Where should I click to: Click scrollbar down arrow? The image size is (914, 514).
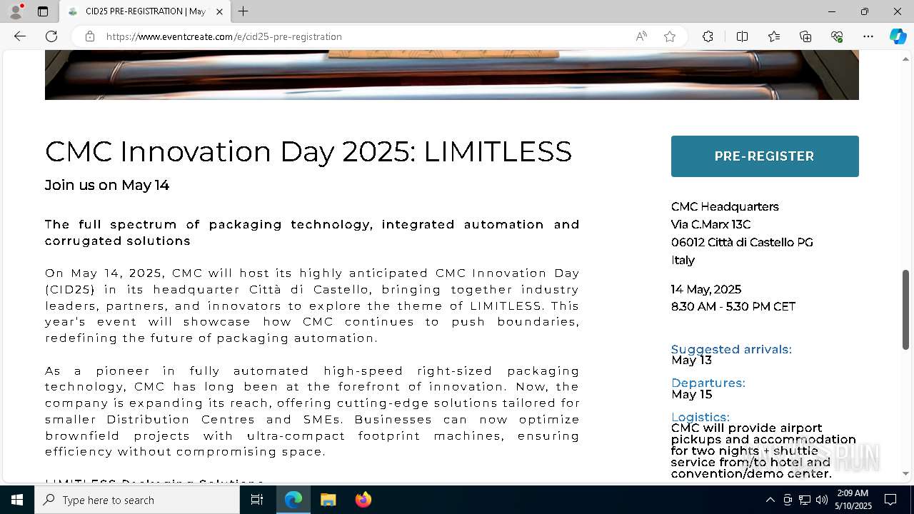pyautogui.click(x=906, y=473)
